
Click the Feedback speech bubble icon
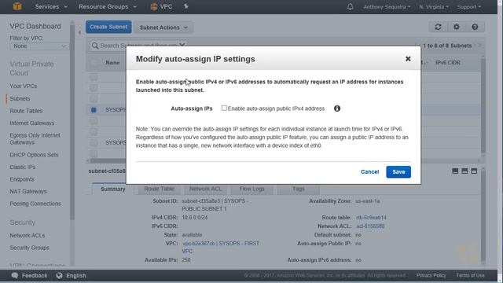[14, 275]
